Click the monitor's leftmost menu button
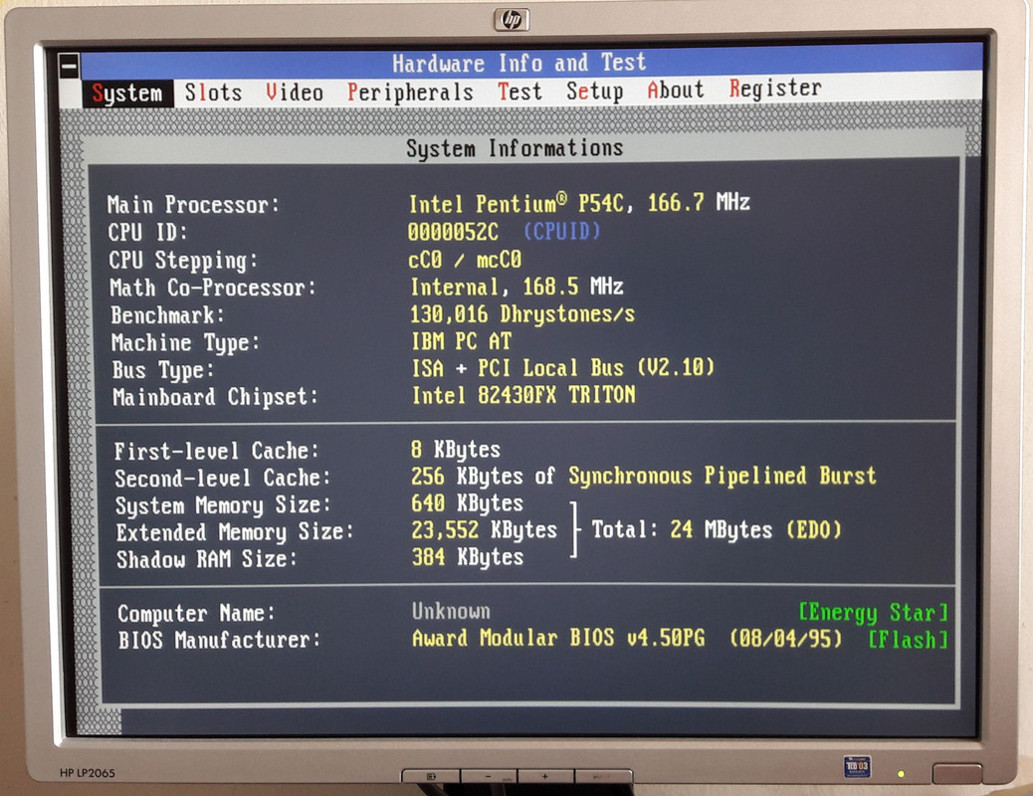 tap(431, 777)
